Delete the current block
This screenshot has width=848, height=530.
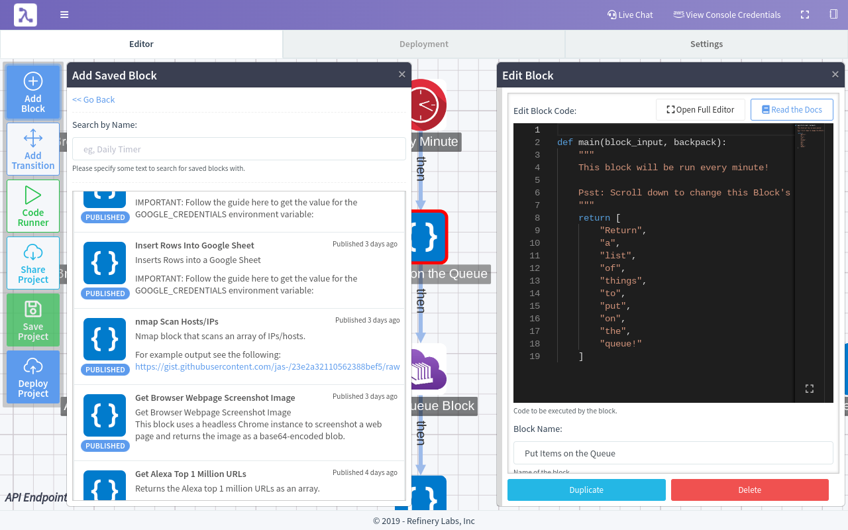point(750,490)
